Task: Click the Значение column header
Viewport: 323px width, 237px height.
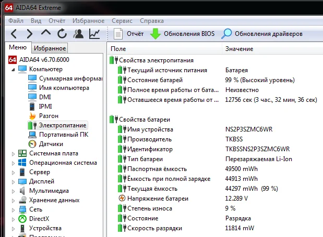Action: pos(272,49)
